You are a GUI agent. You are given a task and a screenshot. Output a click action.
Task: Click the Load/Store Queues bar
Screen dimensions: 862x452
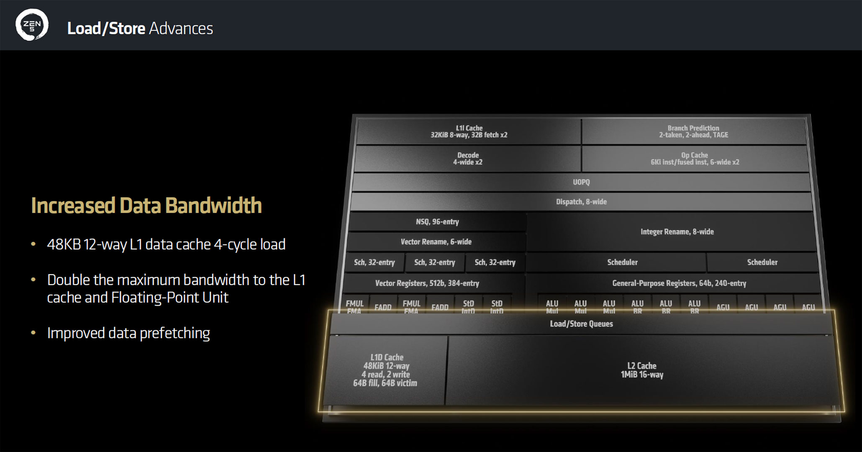[581, 324]
